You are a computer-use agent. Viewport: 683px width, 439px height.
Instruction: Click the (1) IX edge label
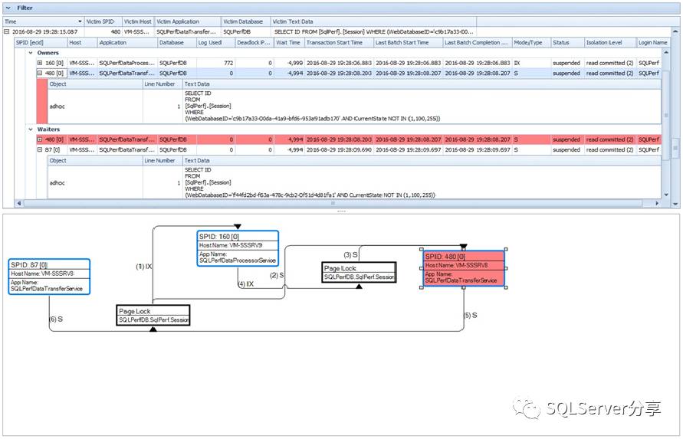click(144, 266)
